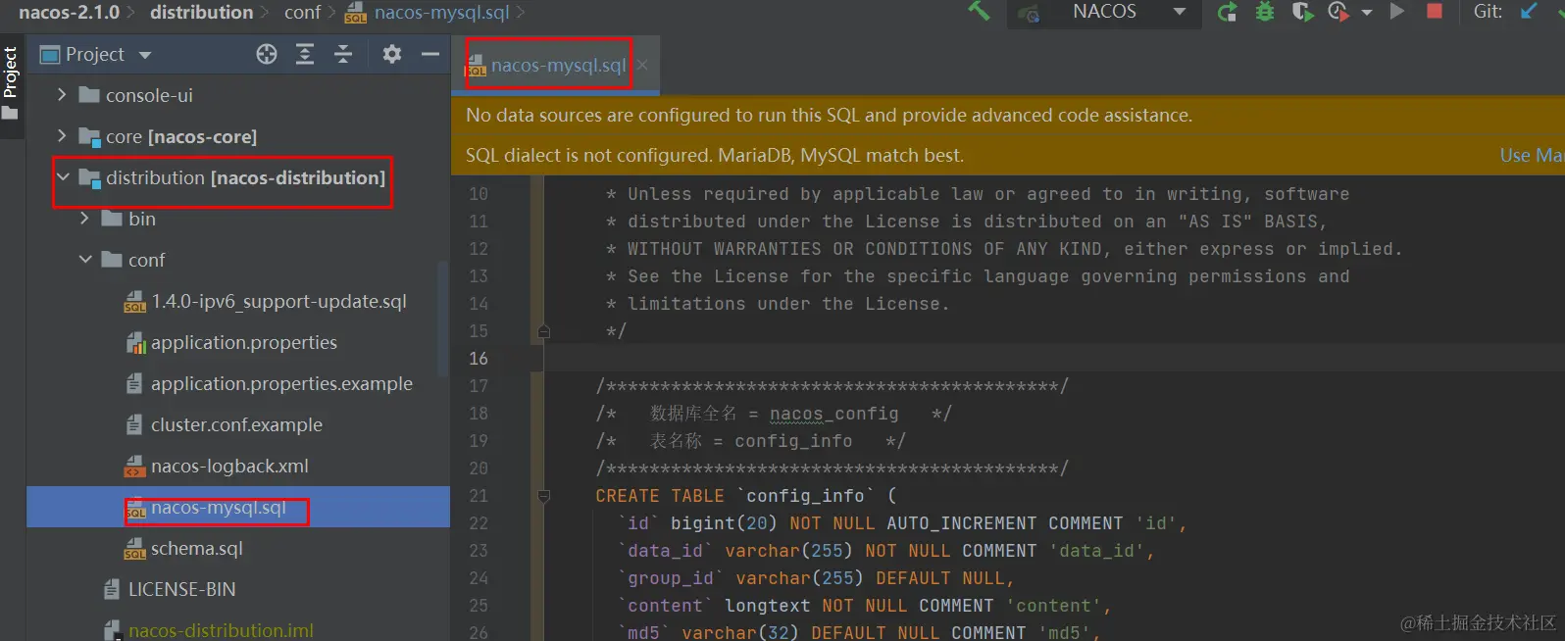The height and width of the screenshot is (641, 1565).
Task: Open nacos-distribution.iml file
Action: 221,630
